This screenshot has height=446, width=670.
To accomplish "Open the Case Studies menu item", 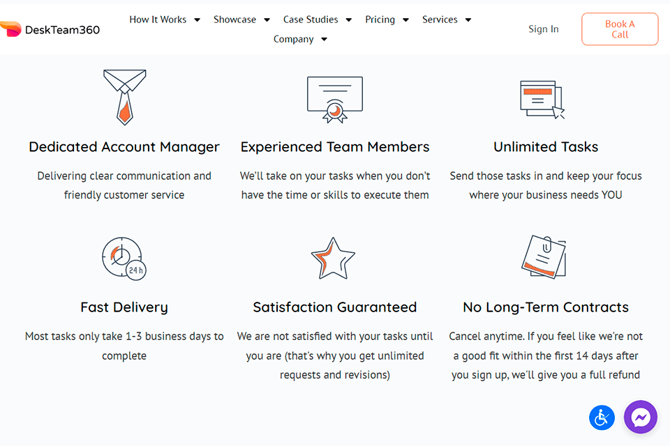I will pyautogui.click(x=311, y=20).
